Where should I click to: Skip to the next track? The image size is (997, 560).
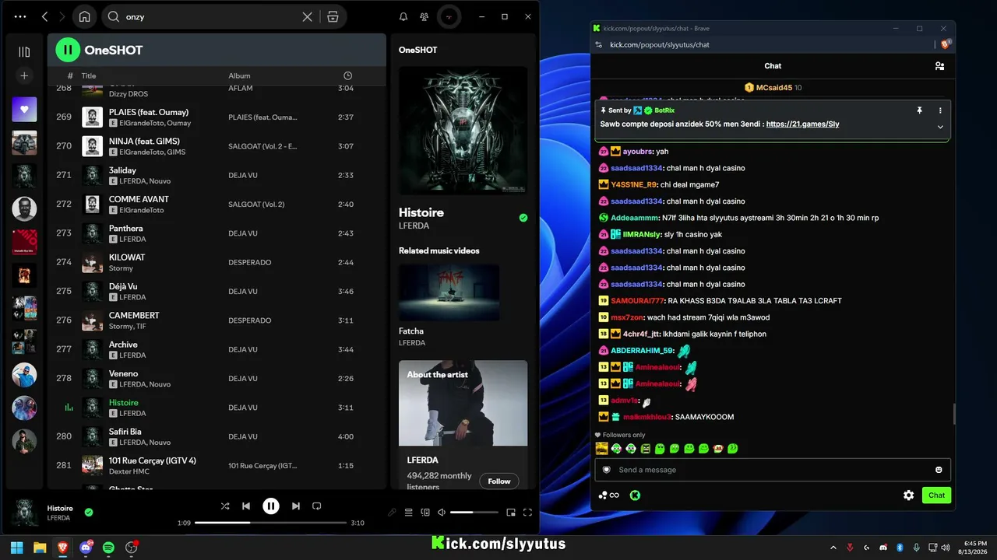(295, 506)
